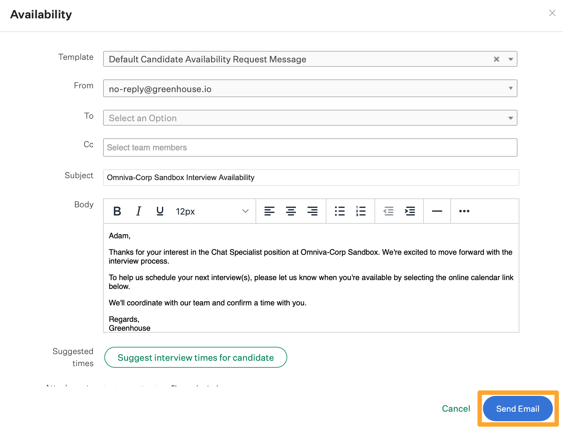Clear the selected availability template
The image size is (563, 431).
coord(496,59)
